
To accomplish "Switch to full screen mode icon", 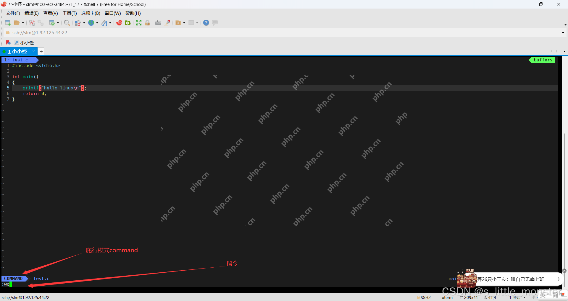I will [139, 23].
